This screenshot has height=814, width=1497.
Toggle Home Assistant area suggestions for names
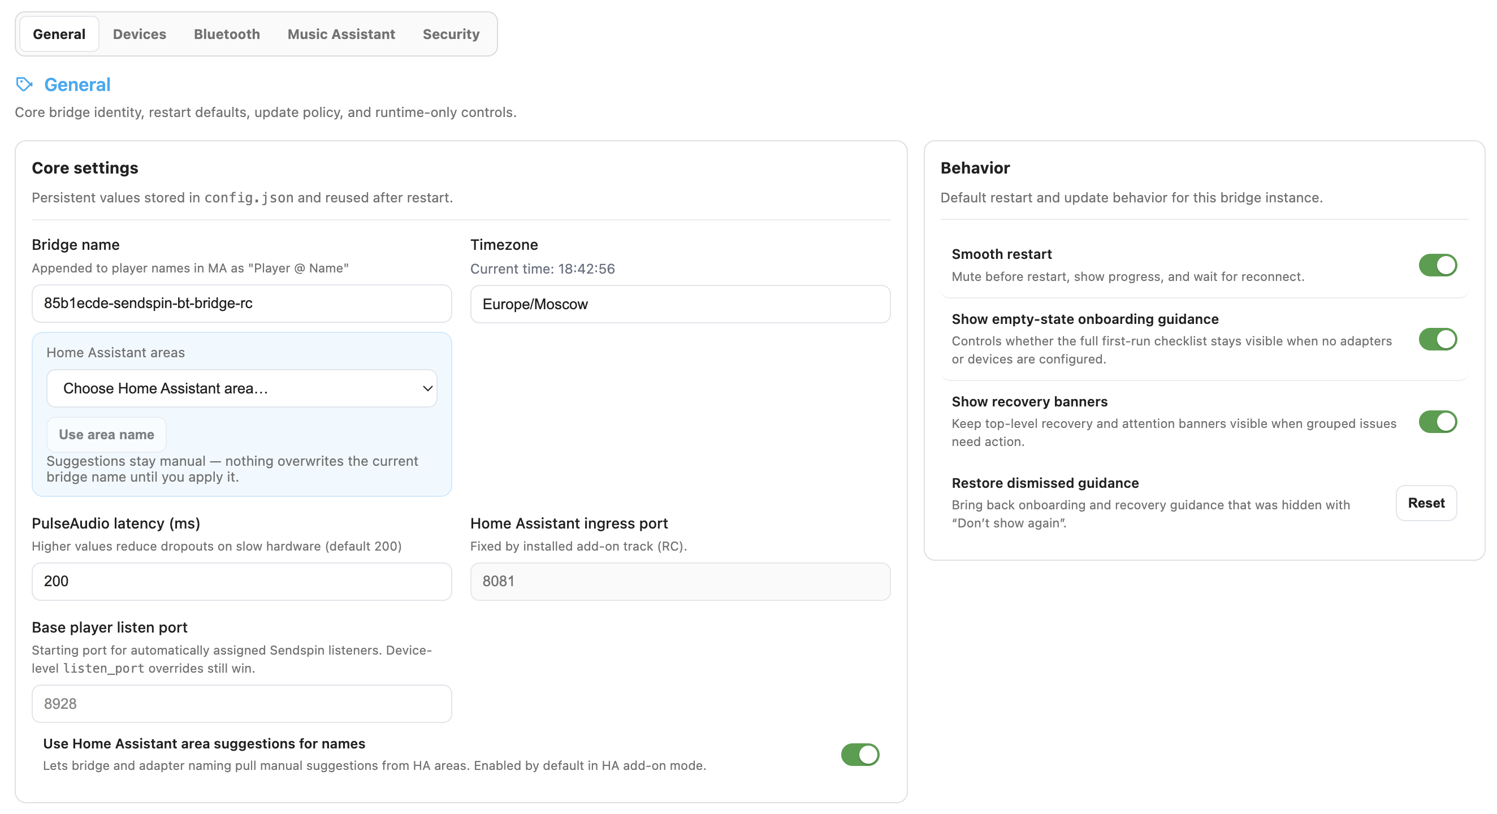click(859, 754)
